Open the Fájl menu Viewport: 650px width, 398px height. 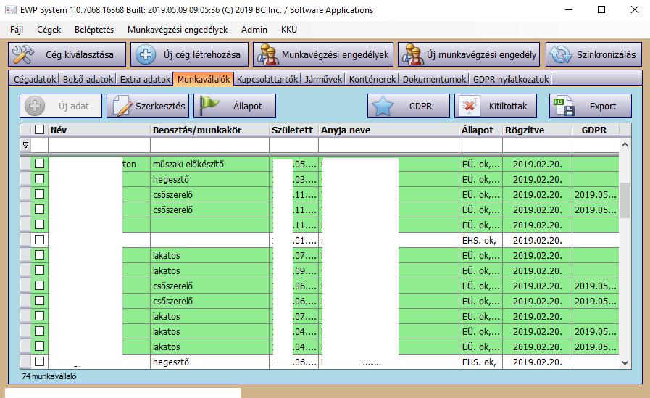(x=17, y=30)
